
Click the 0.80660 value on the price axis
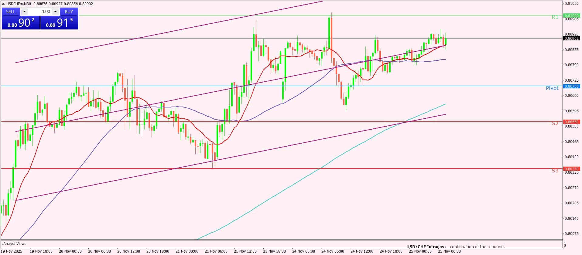tap(571, 96)
